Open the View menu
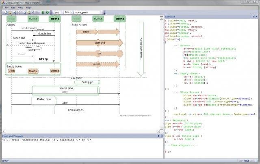Image resolution: width=260 pixels, height=164 pixels. (20, 7)
